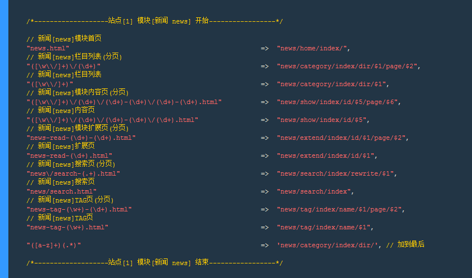Click the "news.html" pattern string

coord(47,49)
